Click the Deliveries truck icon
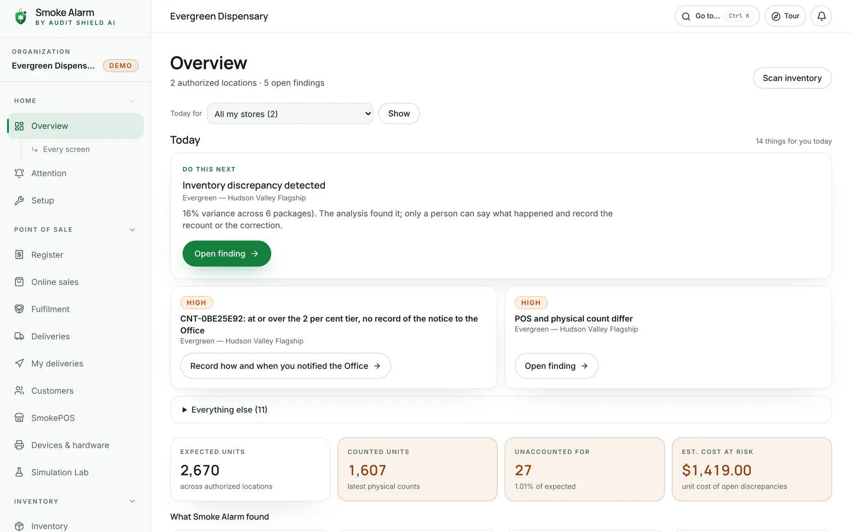The width and height of the screenshot is (851, 532). click(x=19, y=336)
